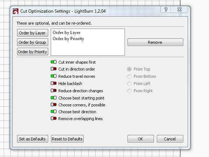Viewport: 209px width, 157px height.
Task: Click Reset to Defaults button
Action: [67, 139]
